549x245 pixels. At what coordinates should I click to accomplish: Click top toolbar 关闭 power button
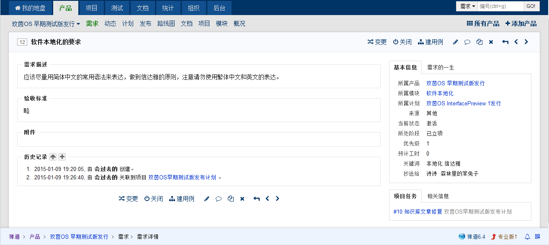coord(402,42)
